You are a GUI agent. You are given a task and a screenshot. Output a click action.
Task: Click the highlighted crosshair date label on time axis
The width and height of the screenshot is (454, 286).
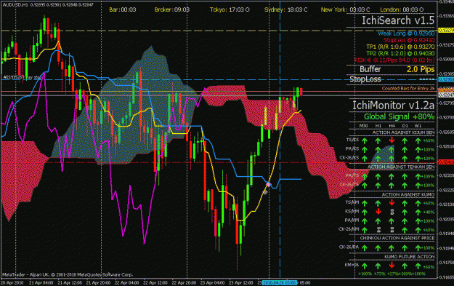pos(280,282)
